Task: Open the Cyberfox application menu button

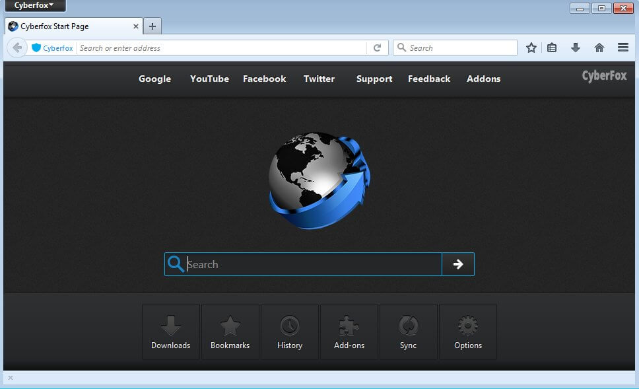Action: [34, 6]
